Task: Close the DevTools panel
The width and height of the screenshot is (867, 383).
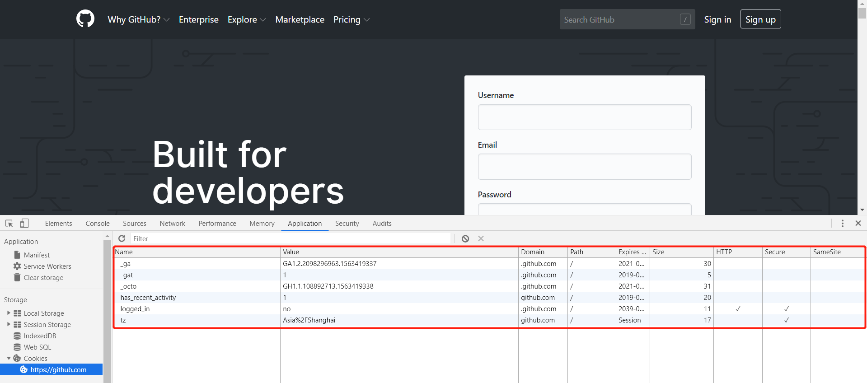Action: click(858, 223)
